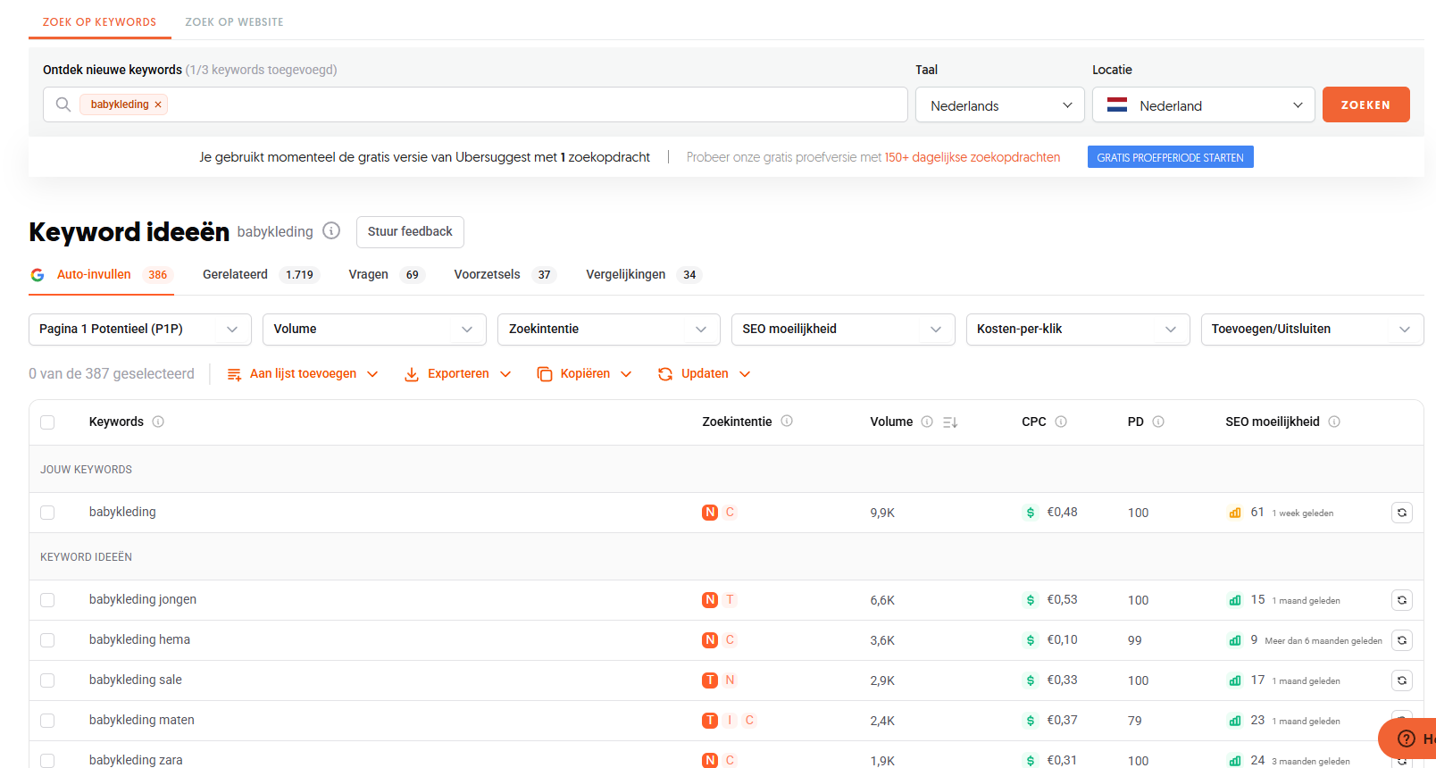Screen dimensions: 1436x768
Task: Click the difficulty bar icon for babykleding maten
Action: pos(1235,721)
